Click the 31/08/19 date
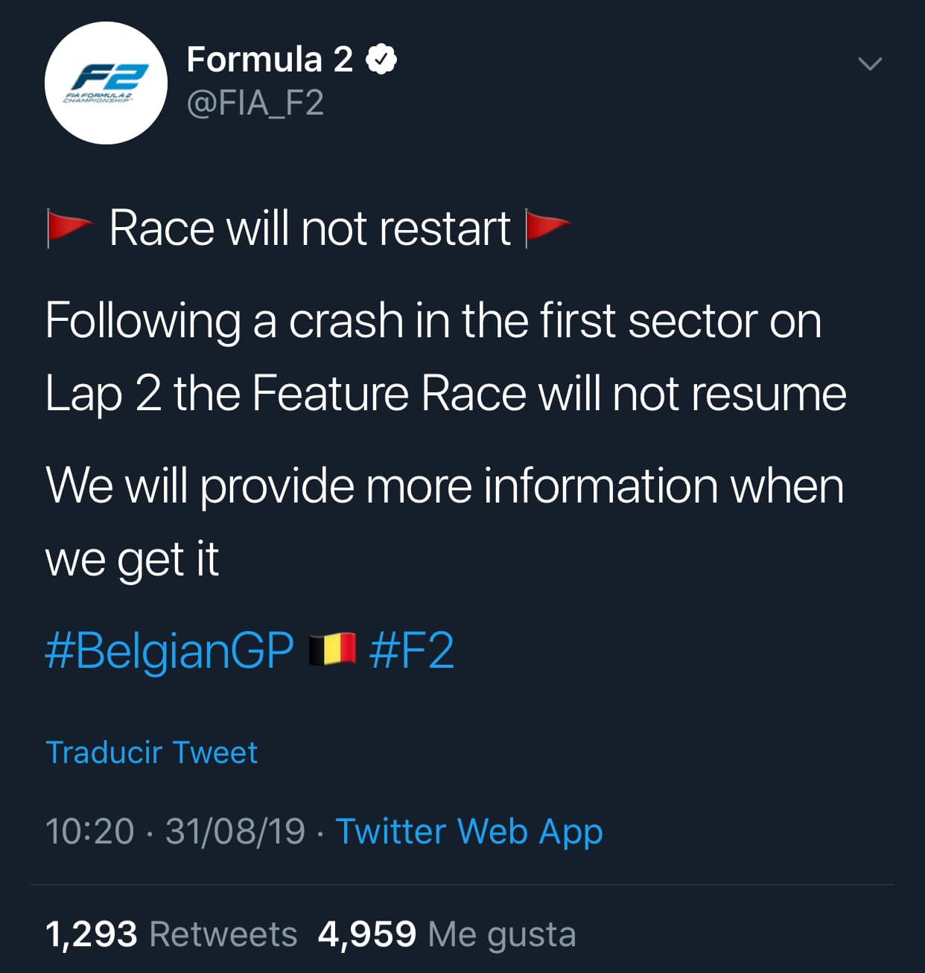 click(x=235, y=831)
